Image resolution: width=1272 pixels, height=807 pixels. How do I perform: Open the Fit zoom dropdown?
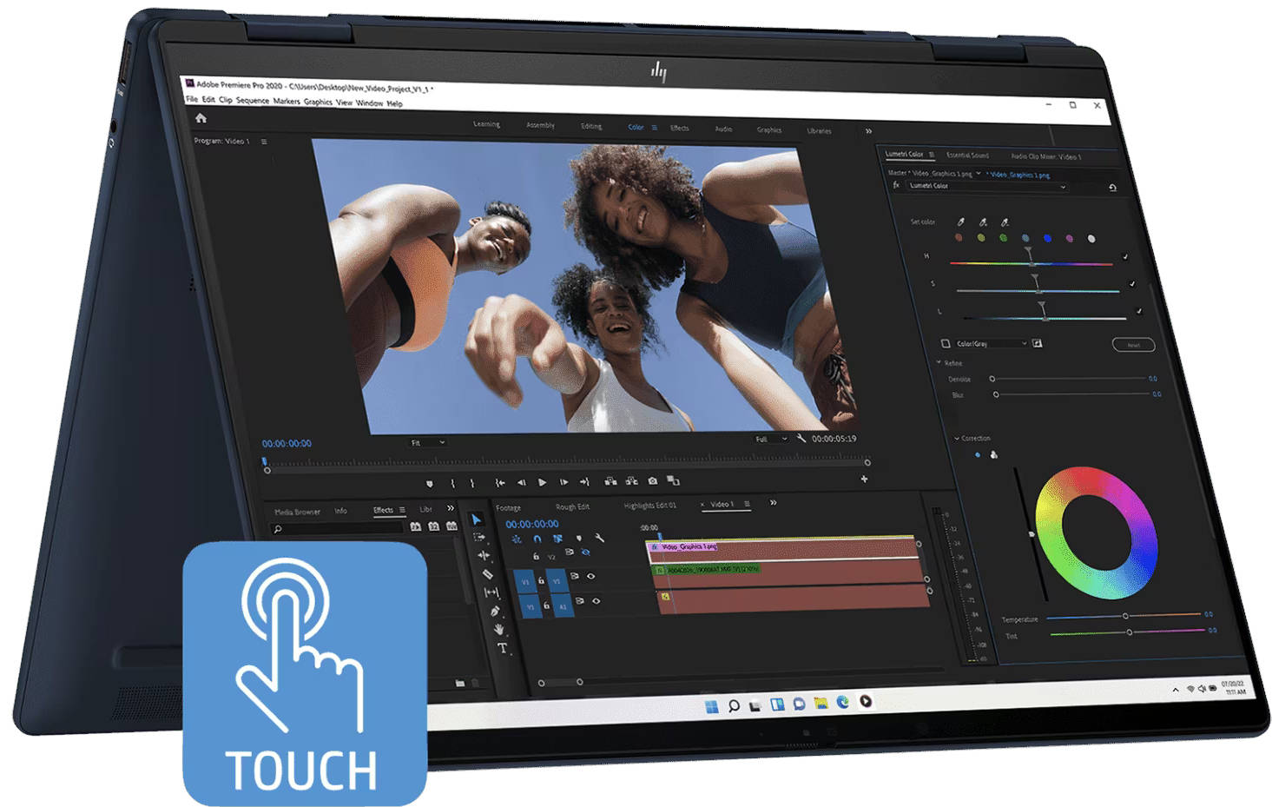point(427,443)
